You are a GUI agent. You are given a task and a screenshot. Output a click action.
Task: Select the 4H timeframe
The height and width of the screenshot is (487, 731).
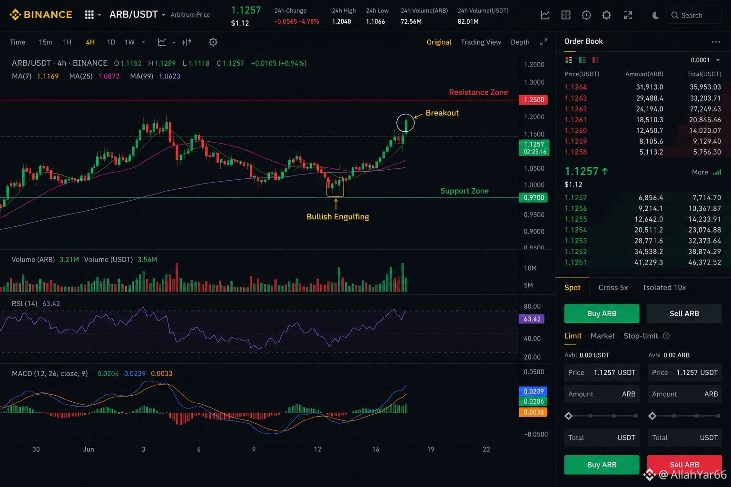point(90,42)
